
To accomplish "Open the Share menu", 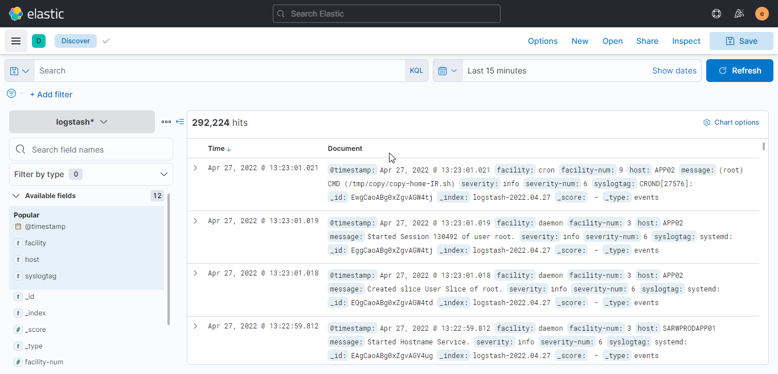I will 647,41.
